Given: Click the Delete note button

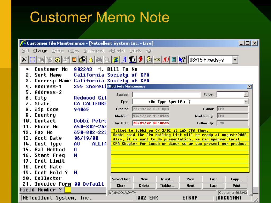Looking at the screenshot, I should pos(144,186).
